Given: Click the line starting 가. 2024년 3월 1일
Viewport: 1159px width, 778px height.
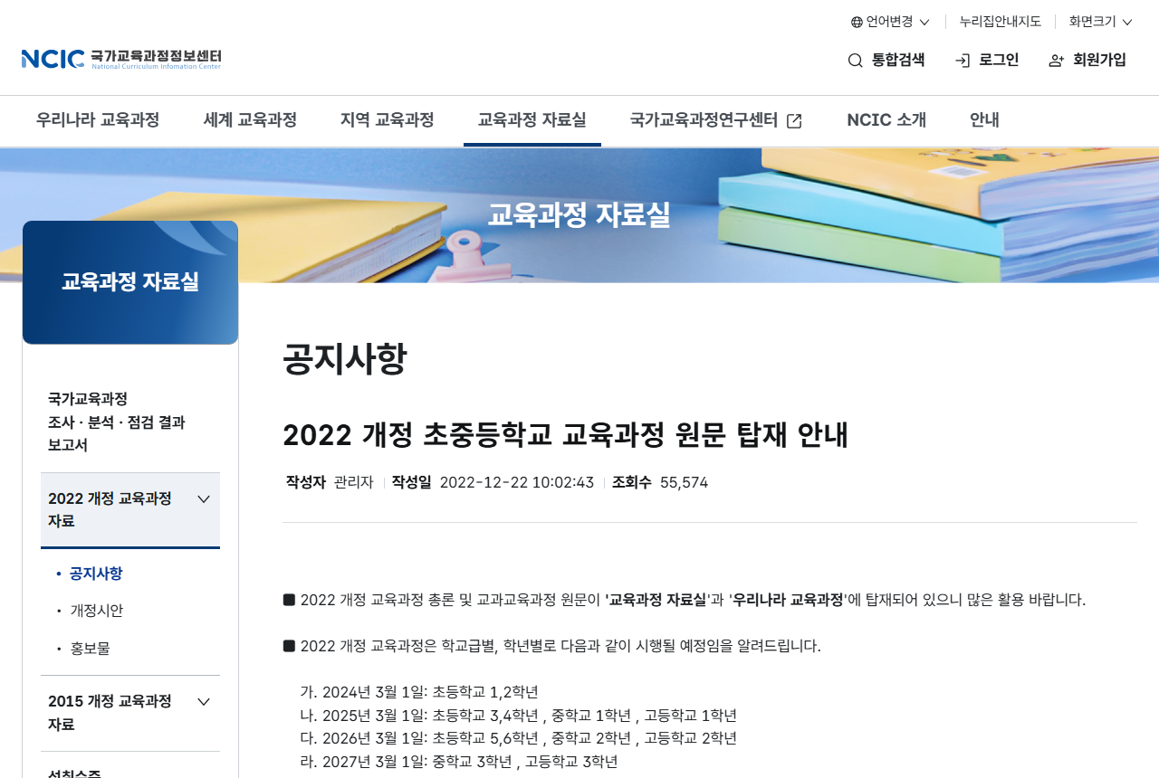Looking at the screenshot, I should 419,692.
